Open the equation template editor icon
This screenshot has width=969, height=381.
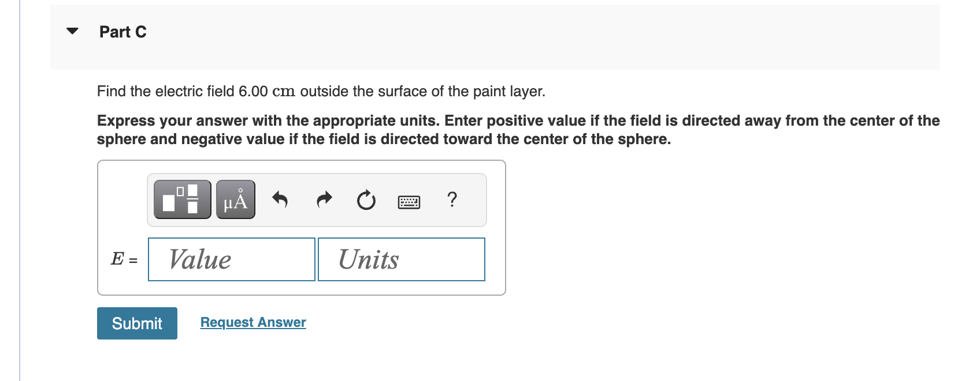pos(181,200)
